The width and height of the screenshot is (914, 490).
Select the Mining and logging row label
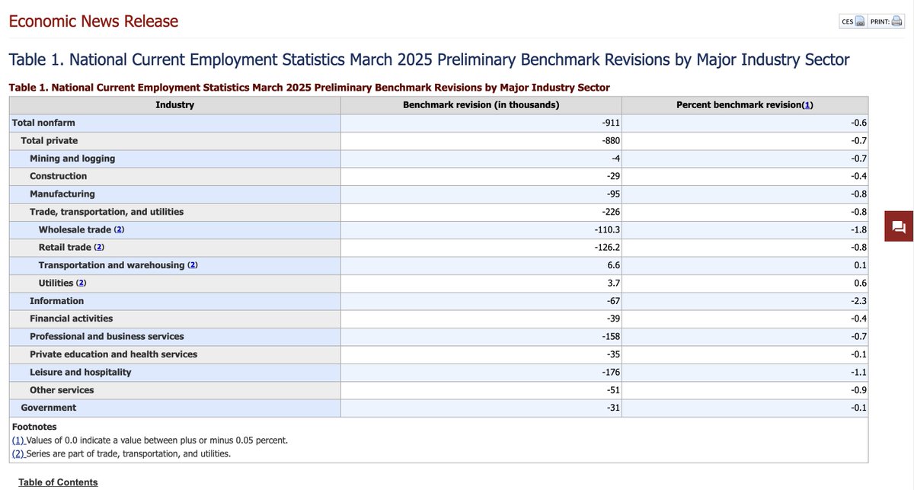click(x=72, y=159)
